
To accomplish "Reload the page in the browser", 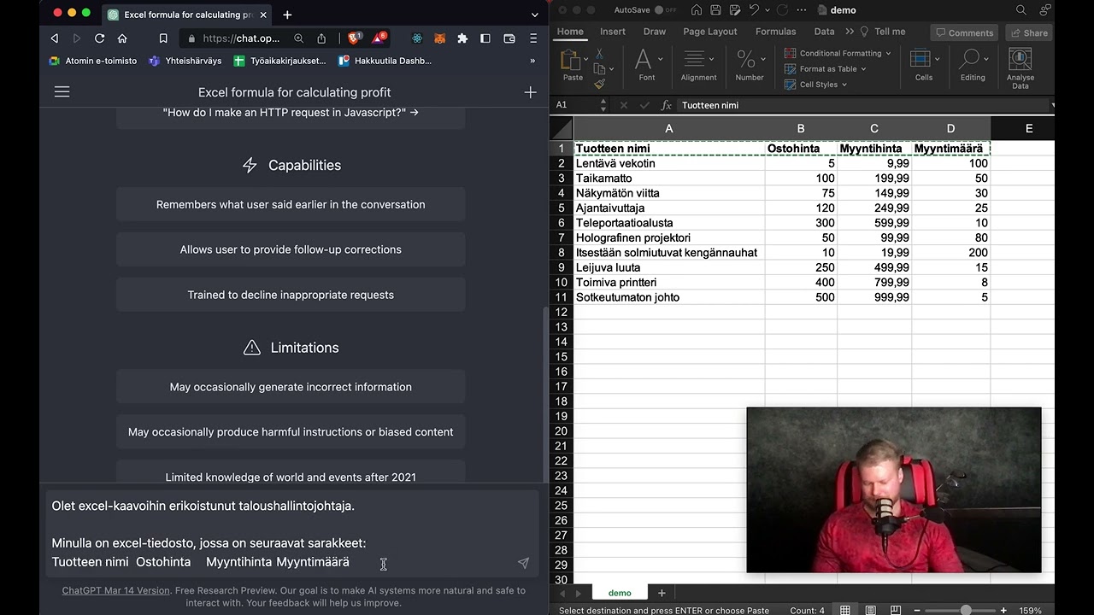I will coord(99,38).
